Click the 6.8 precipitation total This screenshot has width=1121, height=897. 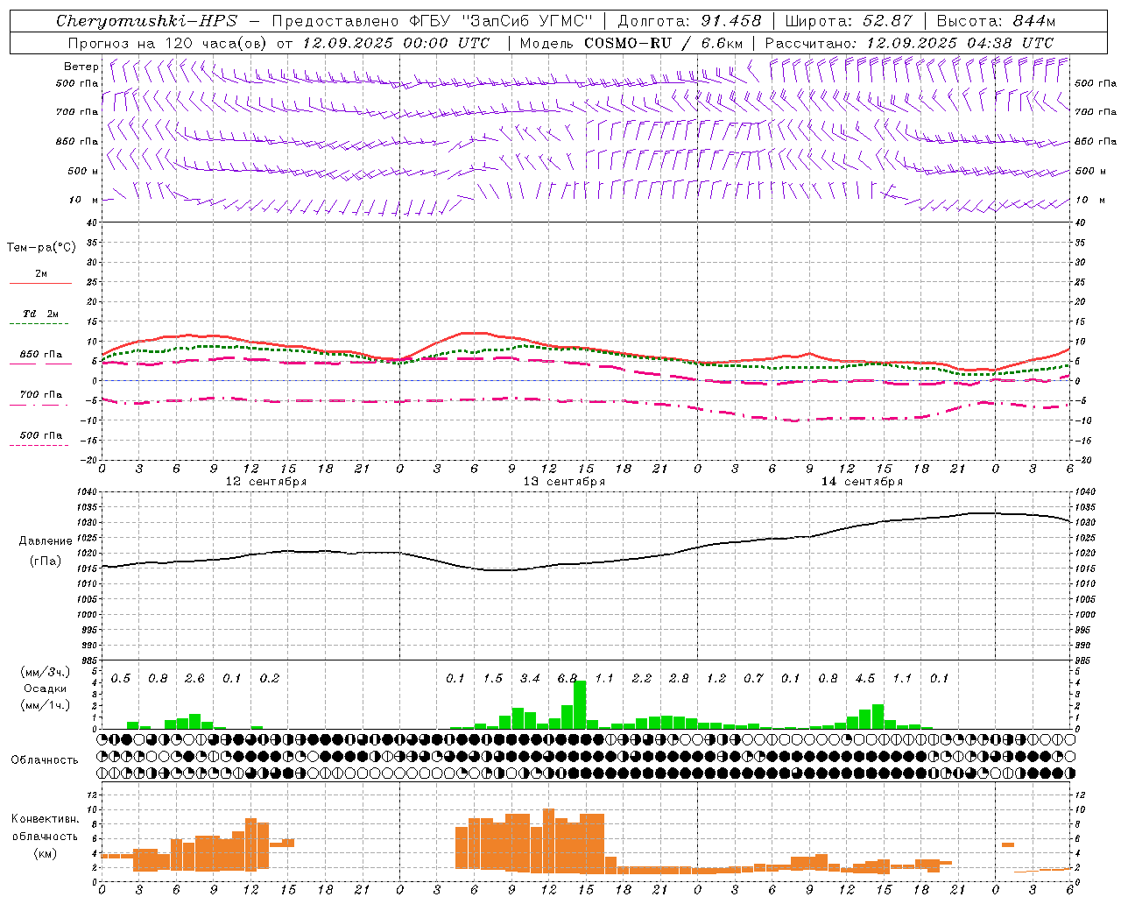(568, 679)
